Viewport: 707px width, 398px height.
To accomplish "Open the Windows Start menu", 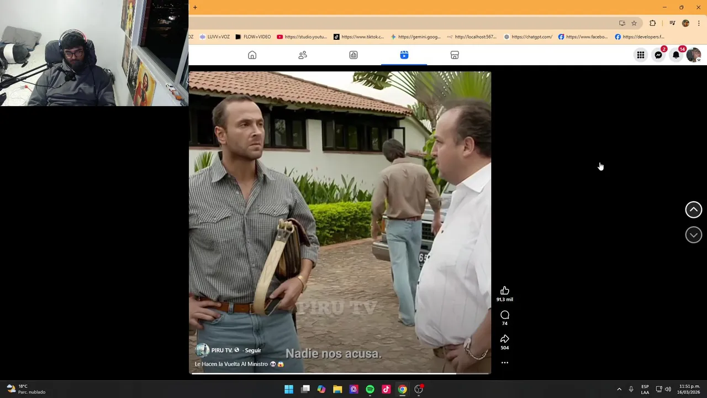I will [289, 389].
